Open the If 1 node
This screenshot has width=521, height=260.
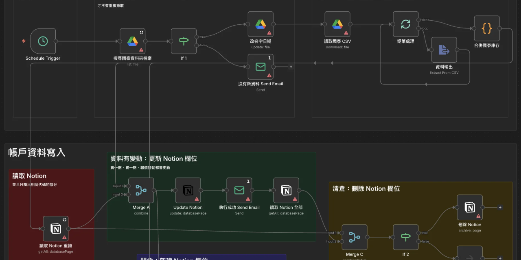(x=184, y=41)
